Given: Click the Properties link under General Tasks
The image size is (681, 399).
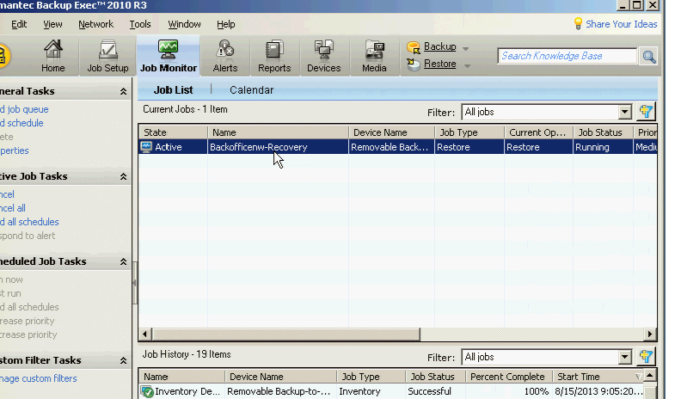Looking at the screenshot, I should tap(15, 150).
